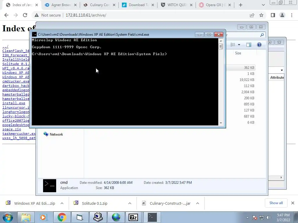Click cmd application icon in details pane
This screenshot has width=298, height=223.
tap(49, 186)
